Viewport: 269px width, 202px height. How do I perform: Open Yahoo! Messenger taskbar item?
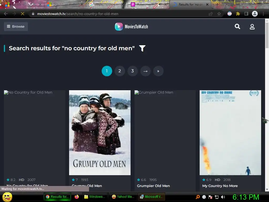click(x=123, y=197)
